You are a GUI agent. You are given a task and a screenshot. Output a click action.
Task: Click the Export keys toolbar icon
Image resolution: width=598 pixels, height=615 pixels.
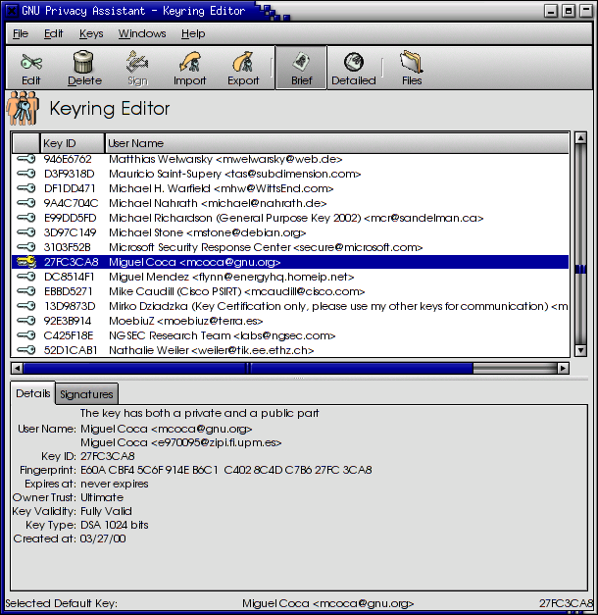(x=243, y=68)
